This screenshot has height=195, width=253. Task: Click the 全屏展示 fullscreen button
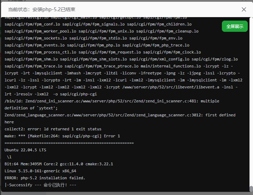tap(234, 26)
